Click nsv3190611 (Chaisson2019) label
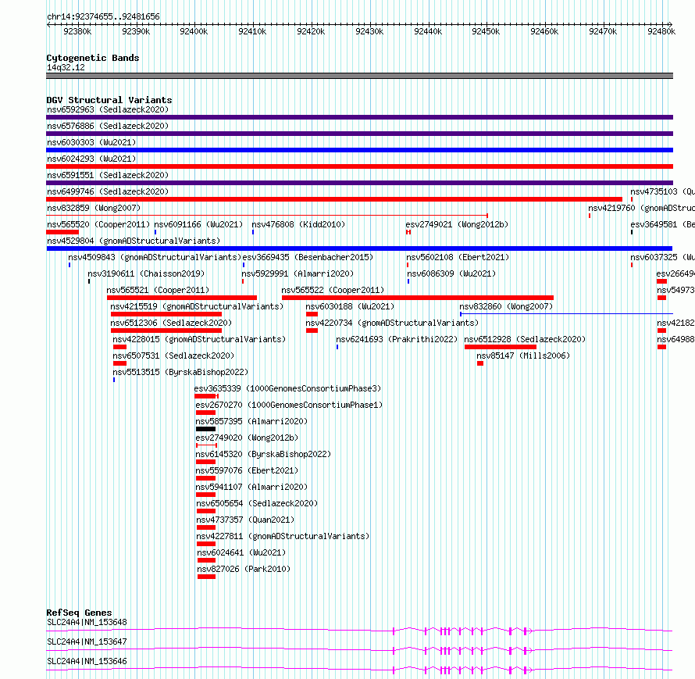Image resolution: width=695 pixels, height=679 pixels. [146, 273]
